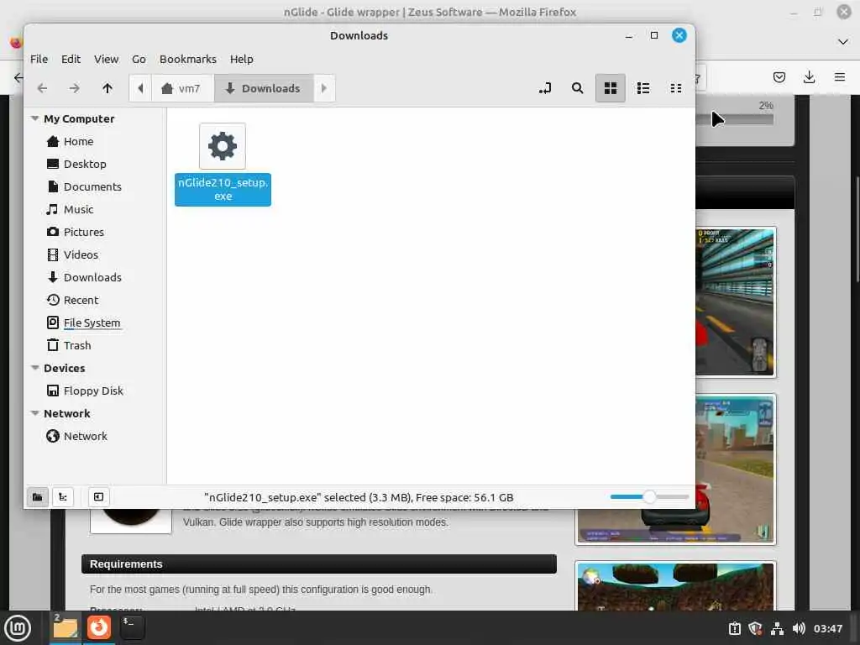
Task: Open the File menu
Action: [39, 60]
